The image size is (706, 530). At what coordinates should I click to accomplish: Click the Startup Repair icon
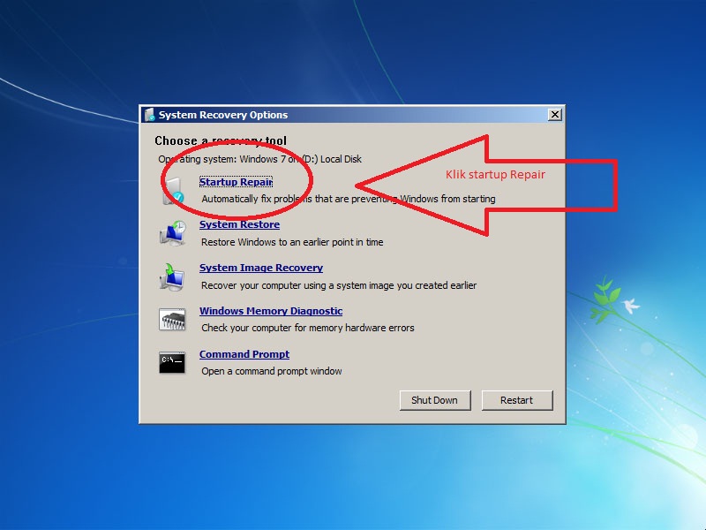point(173,191)
